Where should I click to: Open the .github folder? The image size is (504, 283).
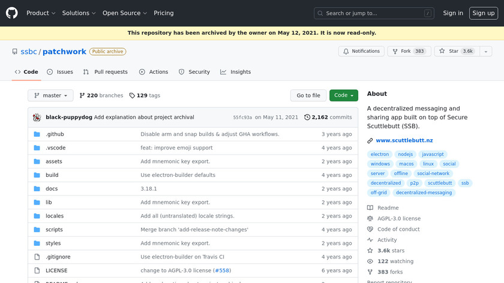point(55,134)
